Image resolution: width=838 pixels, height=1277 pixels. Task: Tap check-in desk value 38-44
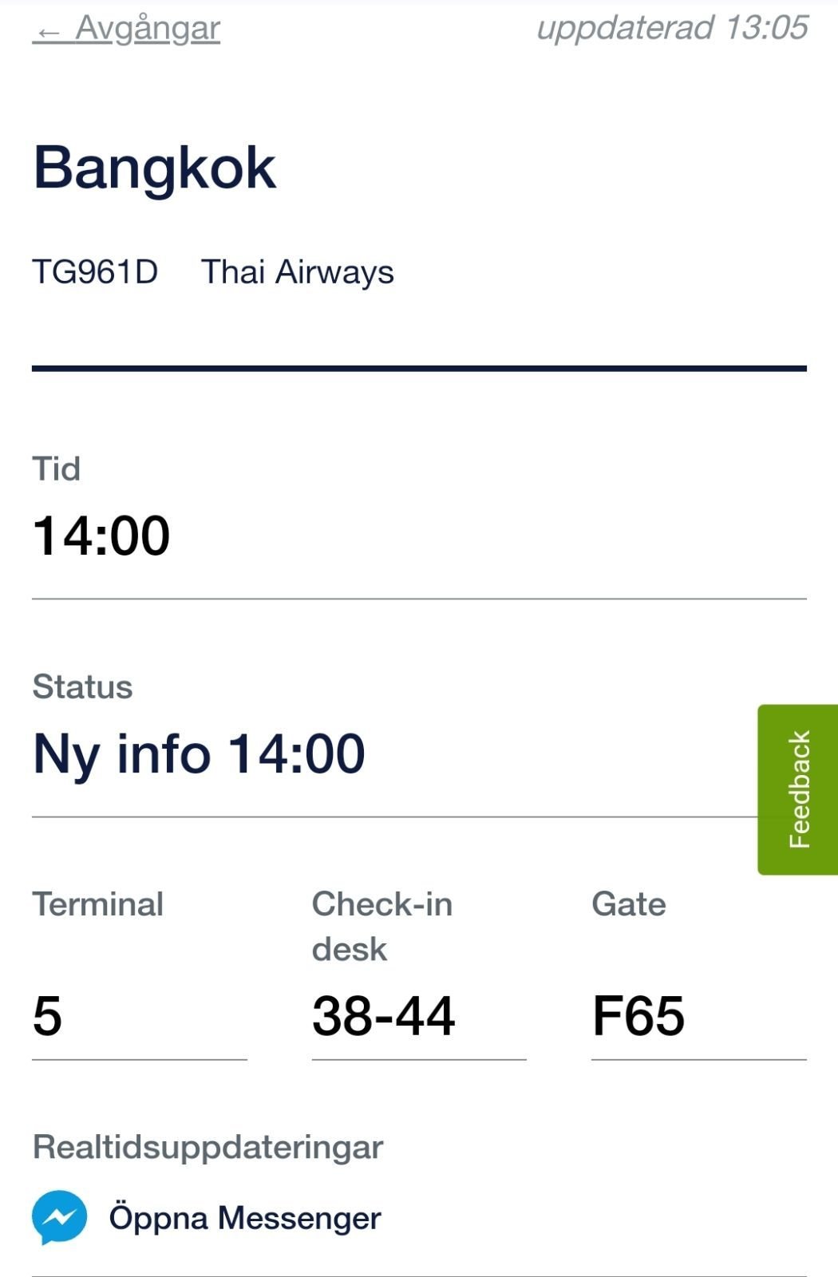click(383, 1016)
